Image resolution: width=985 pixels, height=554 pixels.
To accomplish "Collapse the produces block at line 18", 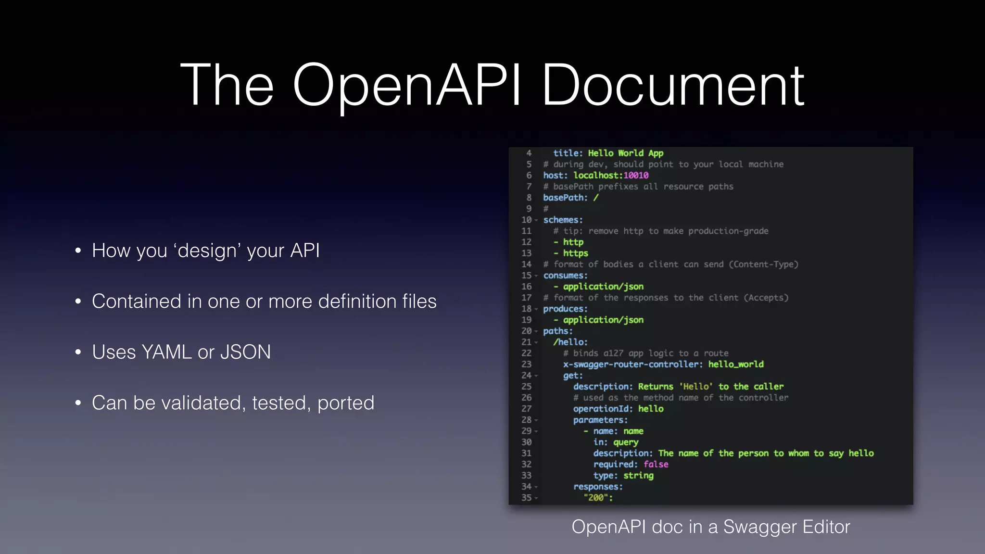I will [x=536, y=309].
